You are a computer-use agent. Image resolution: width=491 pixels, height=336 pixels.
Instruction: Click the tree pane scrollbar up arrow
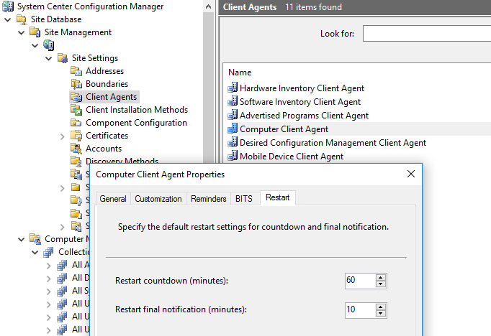(x=208, y=6)
